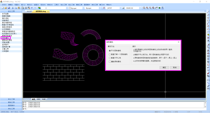The image size is (210, 113).
Task: Click the Undo arrow icon
Action: pos(32,8)
